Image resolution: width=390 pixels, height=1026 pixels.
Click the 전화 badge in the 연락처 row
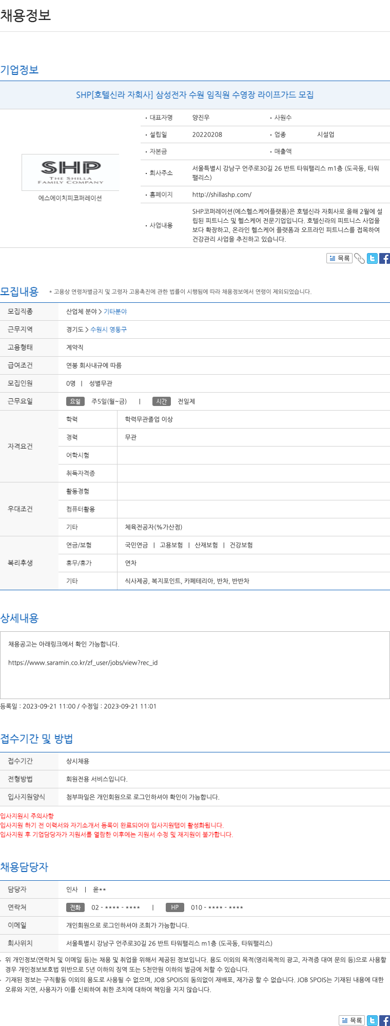pos(75,907)
